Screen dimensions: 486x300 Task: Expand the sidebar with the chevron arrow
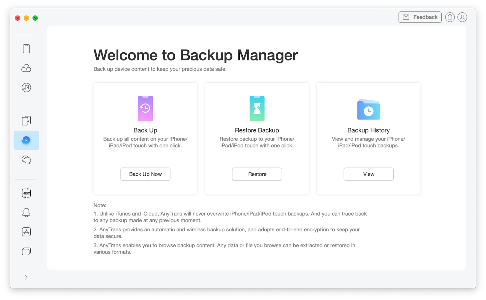[x=26, y=277]
